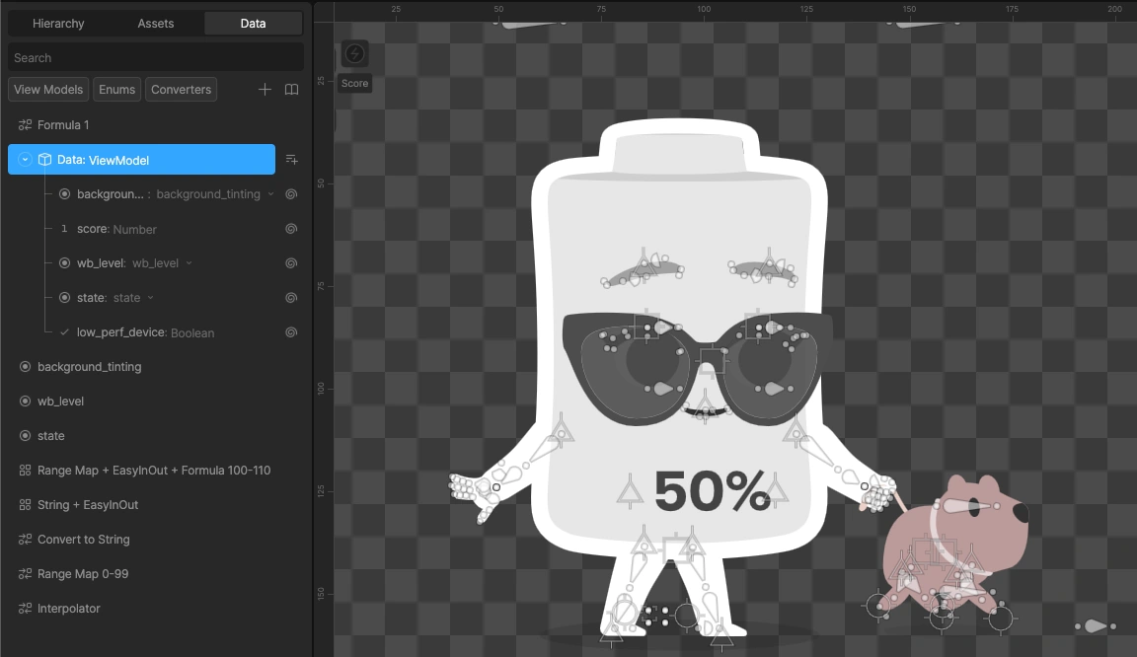Toggle the View Models filter

pos(48,90)
